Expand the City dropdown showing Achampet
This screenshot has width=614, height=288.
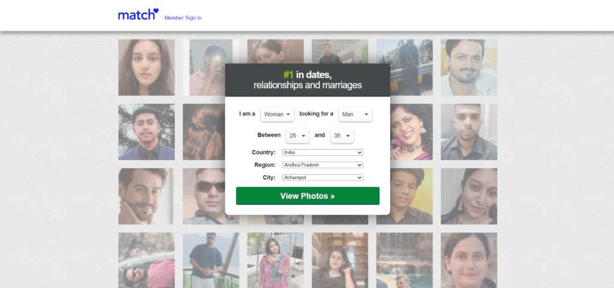click(x=323, y=177)
